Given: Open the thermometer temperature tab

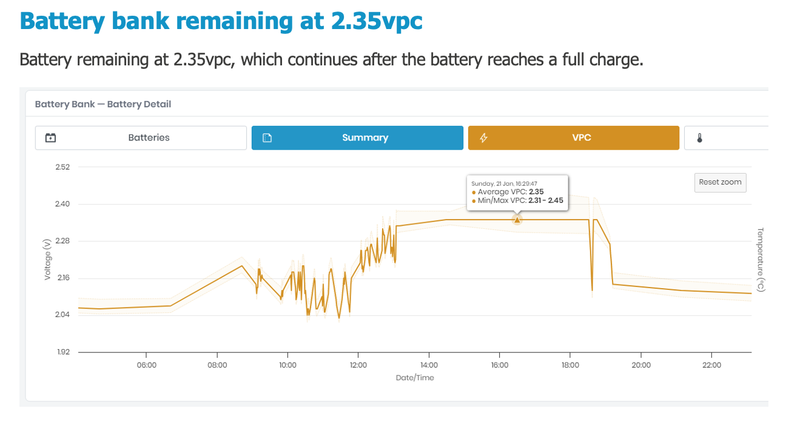Looking at the screenshot, I should pyautogui.click(x=699, y=138).
